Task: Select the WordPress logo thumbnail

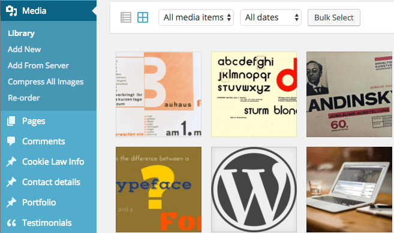Action: (x=254, y=189)
